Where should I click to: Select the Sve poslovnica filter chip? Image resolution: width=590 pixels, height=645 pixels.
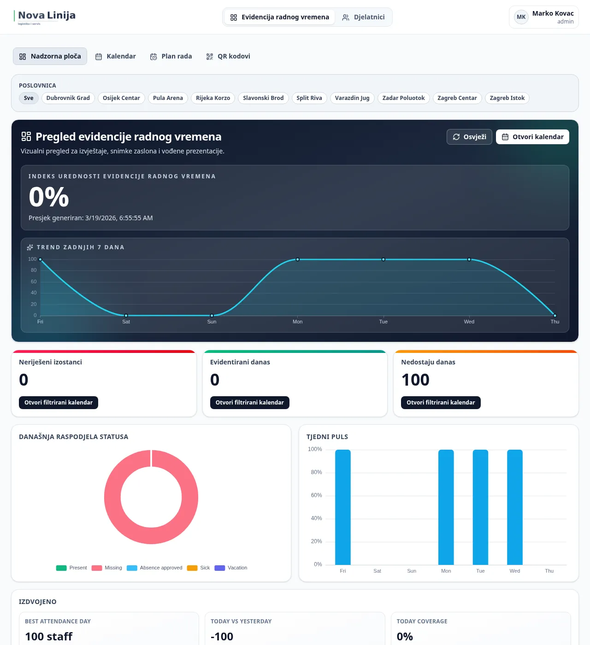29,98
